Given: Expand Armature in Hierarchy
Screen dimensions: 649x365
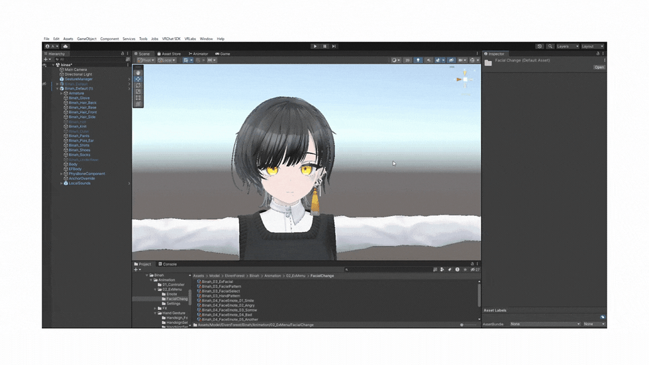Looking at the screenshot, I should coord(62,93).
